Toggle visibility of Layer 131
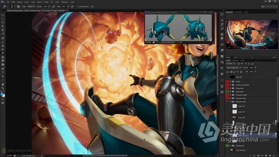 click(x=227, y=106)
